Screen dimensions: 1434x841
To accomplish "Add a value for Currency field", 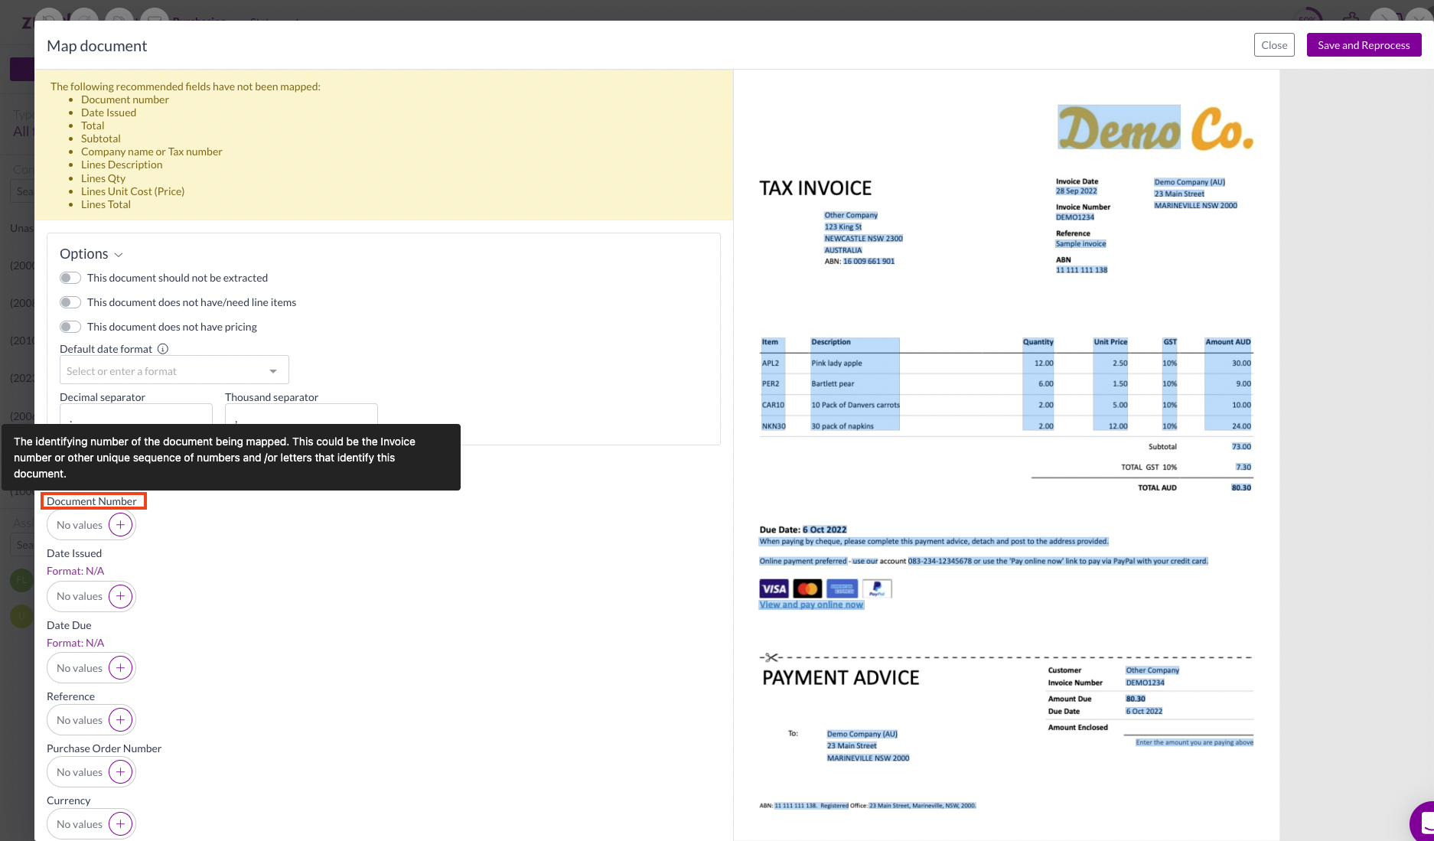I will 120,824.
